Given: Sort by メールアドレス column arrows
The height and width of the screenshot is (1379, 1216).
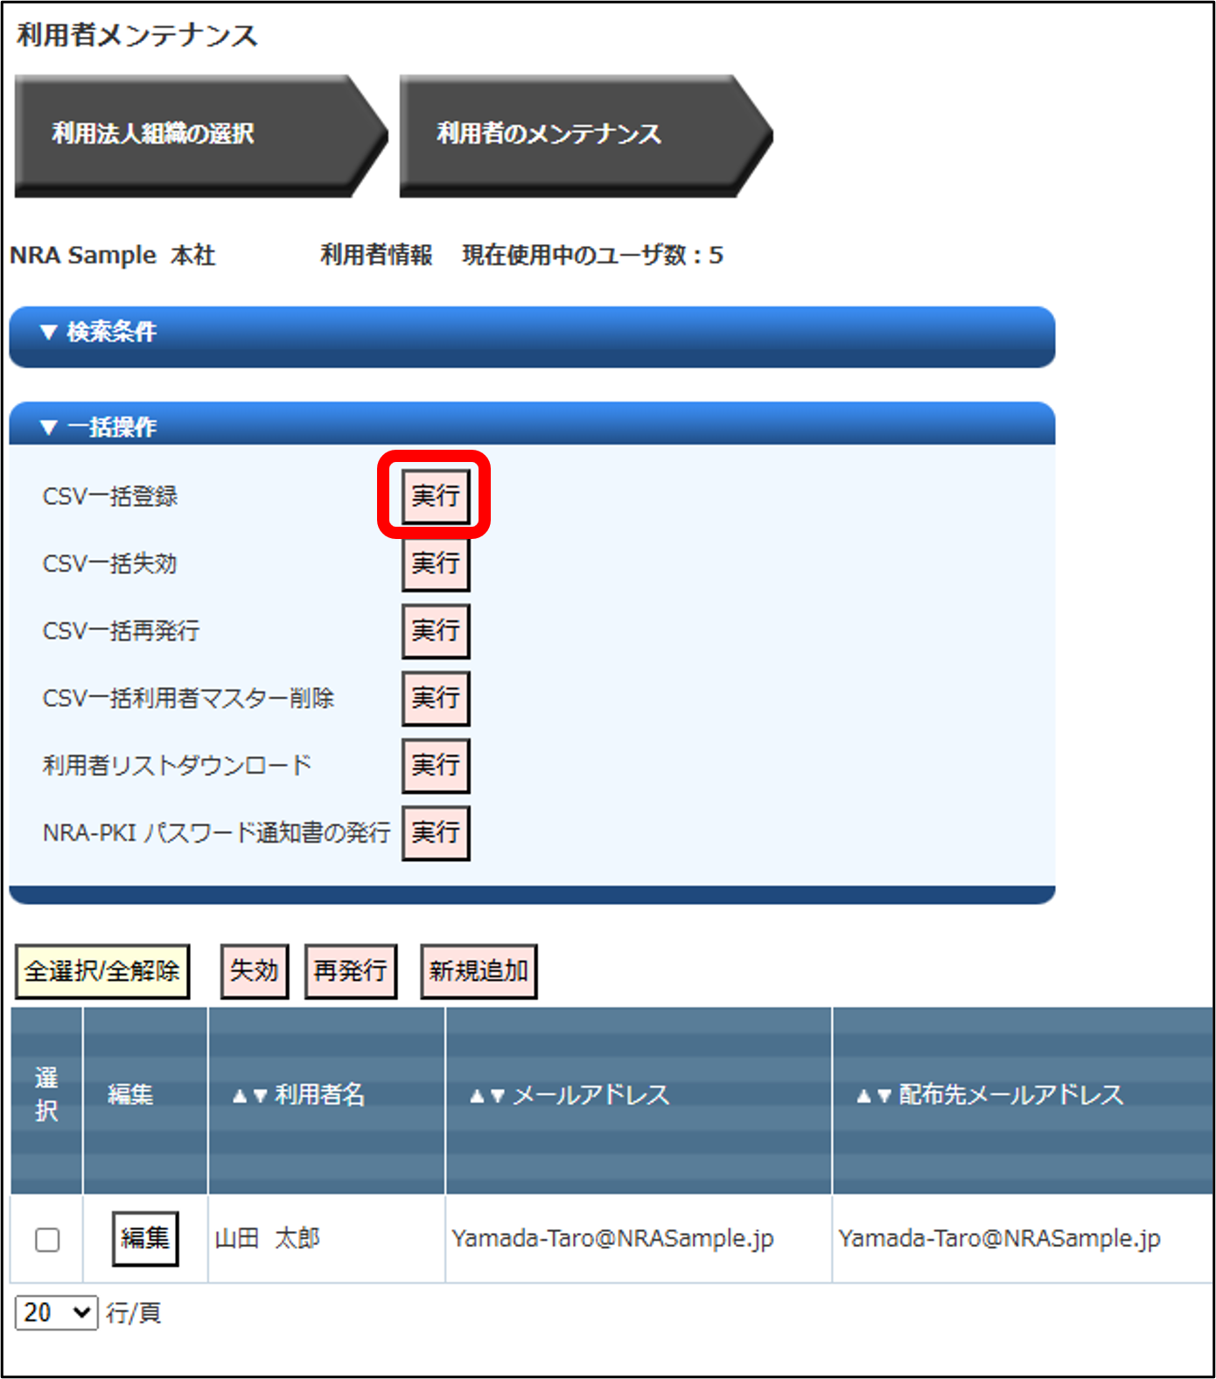Looking at the screenshot, I should pos(487,1095).
